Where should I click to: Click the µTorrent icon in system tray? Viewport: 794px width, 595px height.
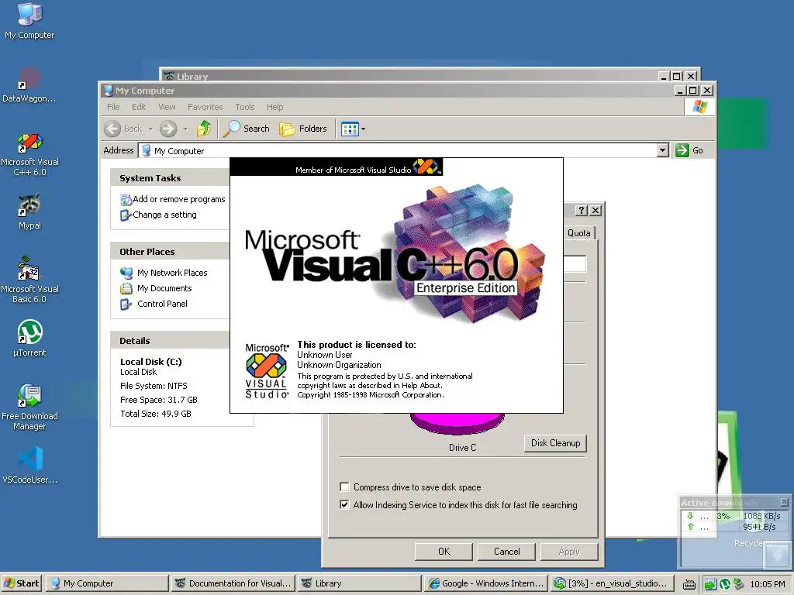pos(725,584)
